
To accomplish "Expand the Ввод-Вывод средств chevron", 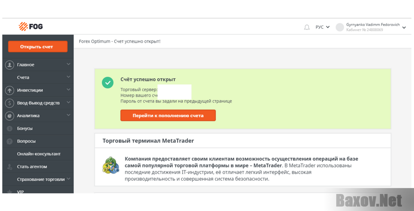I will (x=68, y=103).
